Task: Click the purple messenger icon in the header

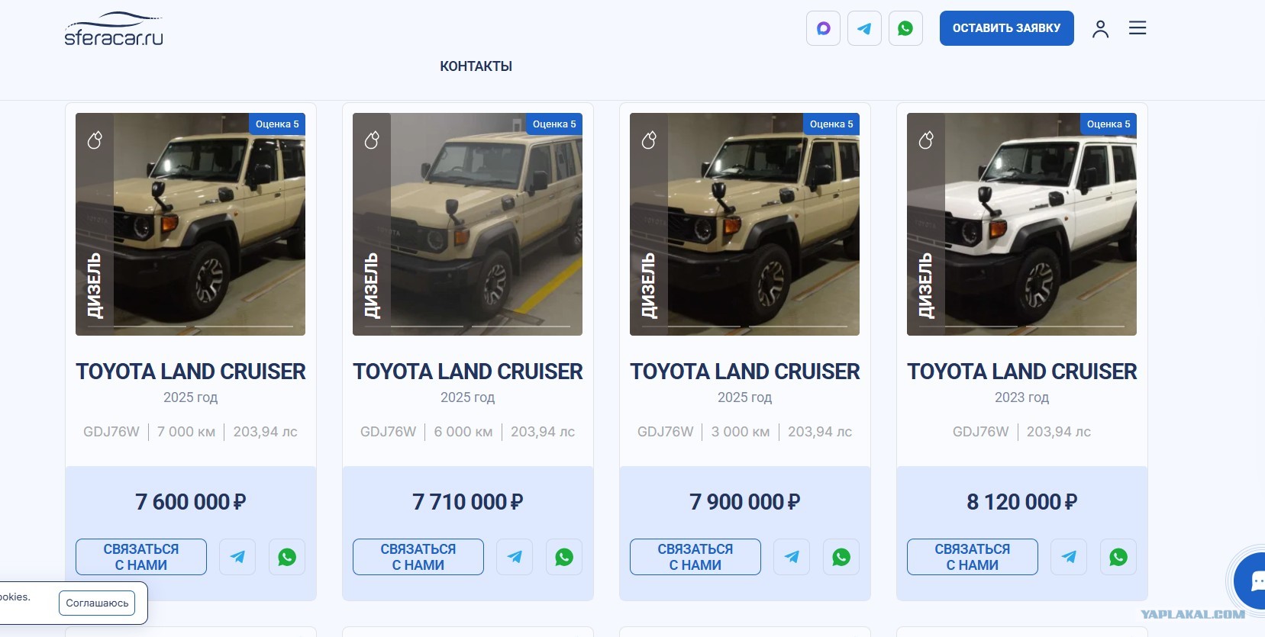Action: point(823,28)
